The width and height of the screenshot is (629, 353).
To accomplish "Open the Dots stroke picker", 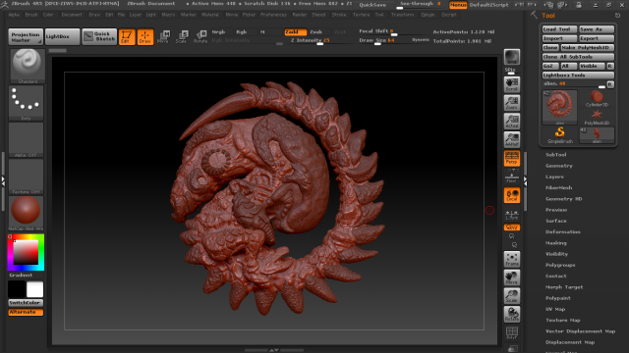I will [27, 103].
